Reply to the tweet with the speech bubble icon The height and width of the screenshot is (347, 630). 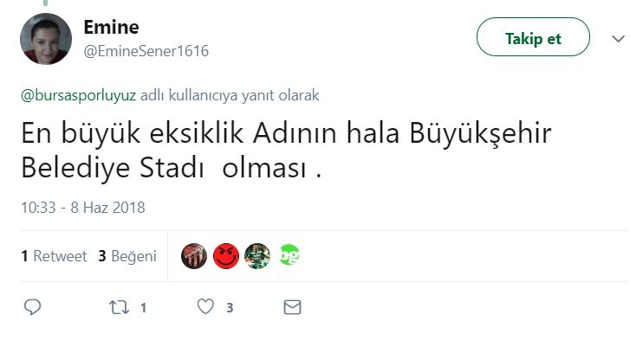pos(32,307)
